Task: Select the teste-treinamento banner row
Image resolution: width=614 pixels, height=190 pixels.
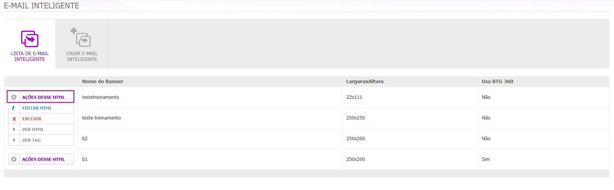Action: click(306, 118)
